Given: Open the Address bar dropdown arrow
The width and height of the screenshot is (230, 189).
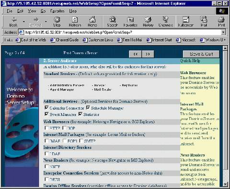Looking at the screenshot, I should pos(224,33).
